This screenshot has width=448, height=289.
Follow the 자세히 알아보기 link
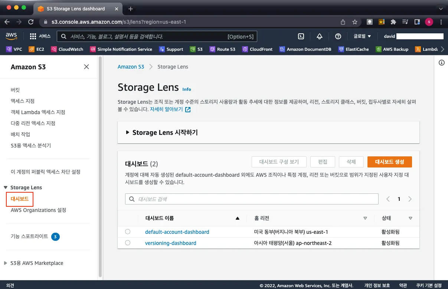point(170,110)
